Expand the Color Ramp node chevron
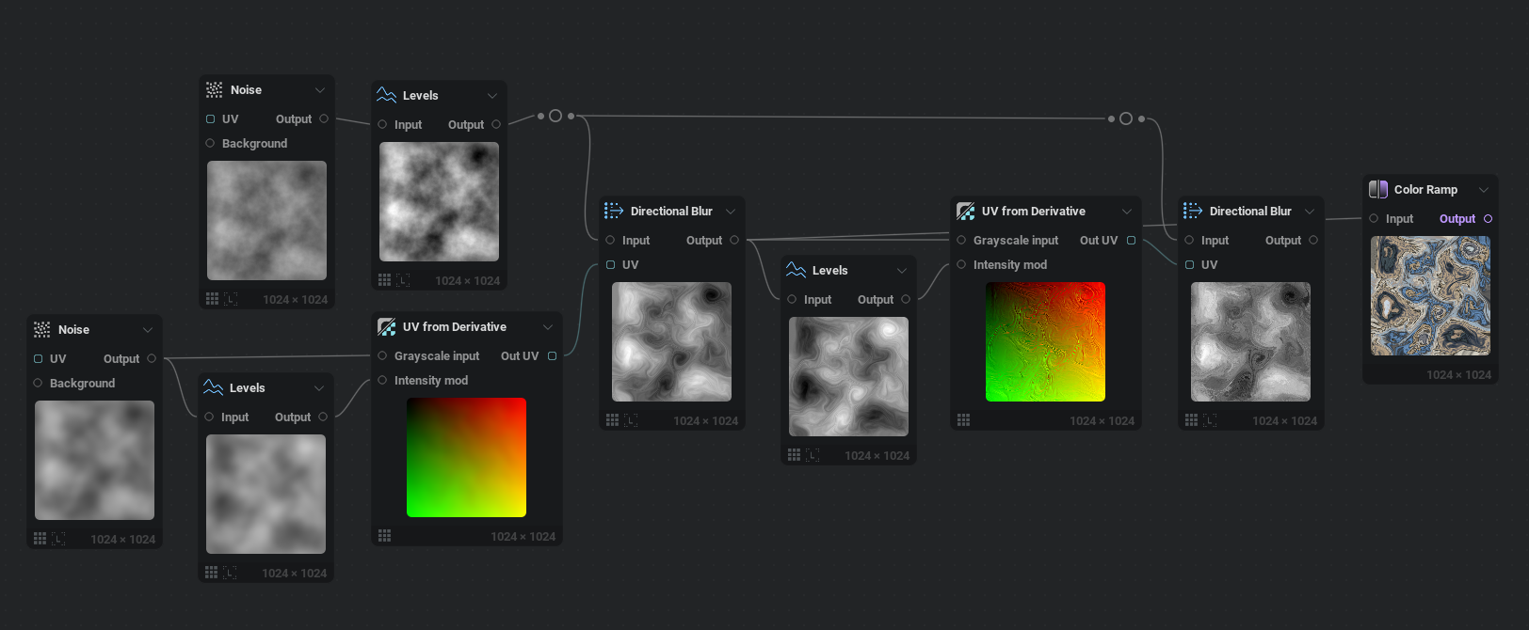 [x=1484, y=189]
